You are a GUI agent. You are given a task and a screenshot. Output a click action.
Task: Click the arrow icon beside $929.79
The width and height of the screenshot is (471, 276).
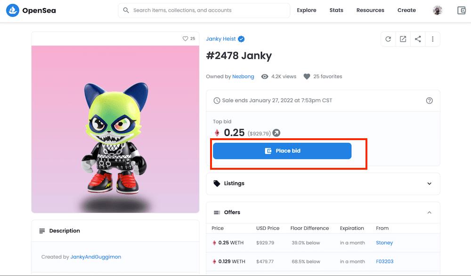tap(276, 133)
